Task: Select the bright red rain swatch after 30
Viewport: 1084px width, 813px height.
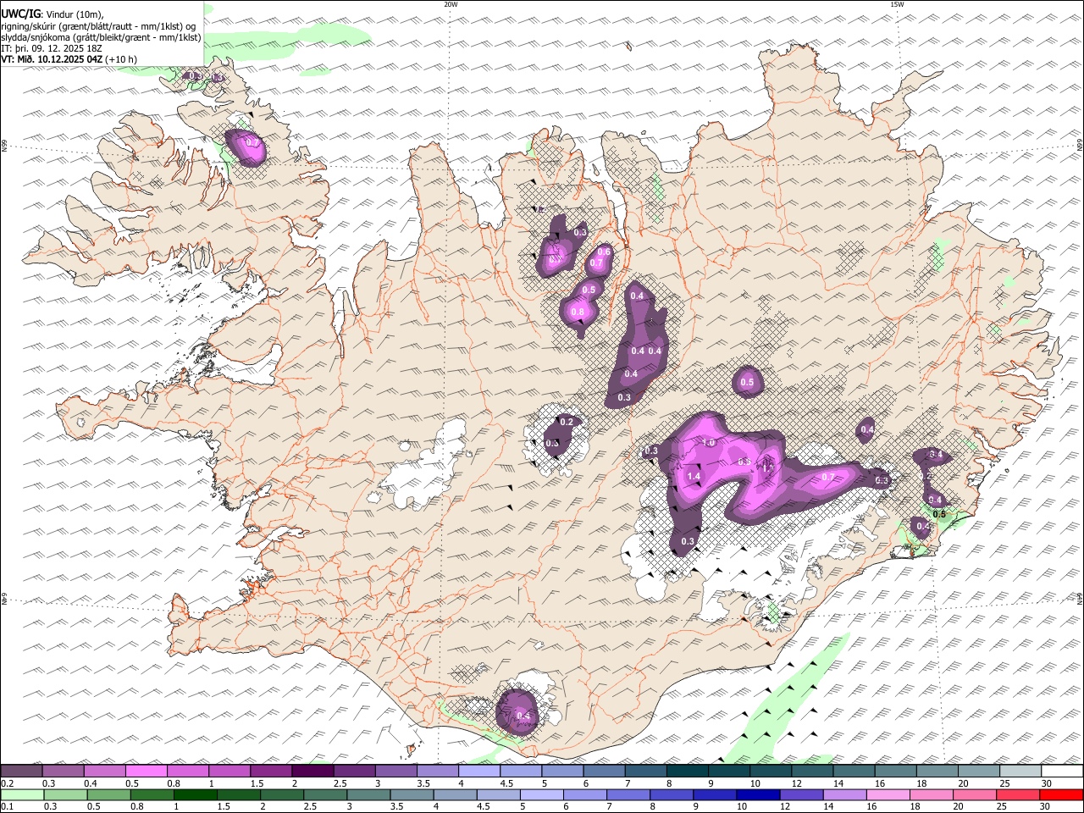Action: click(x=1060, y=794)
